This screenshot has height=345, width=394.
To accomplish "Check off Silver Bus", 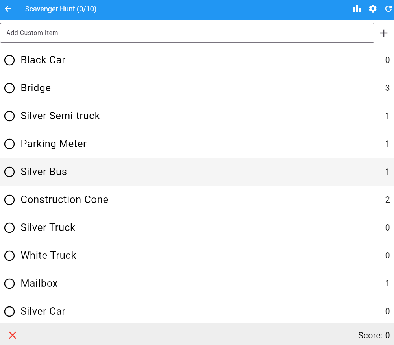I will (9, 172).
